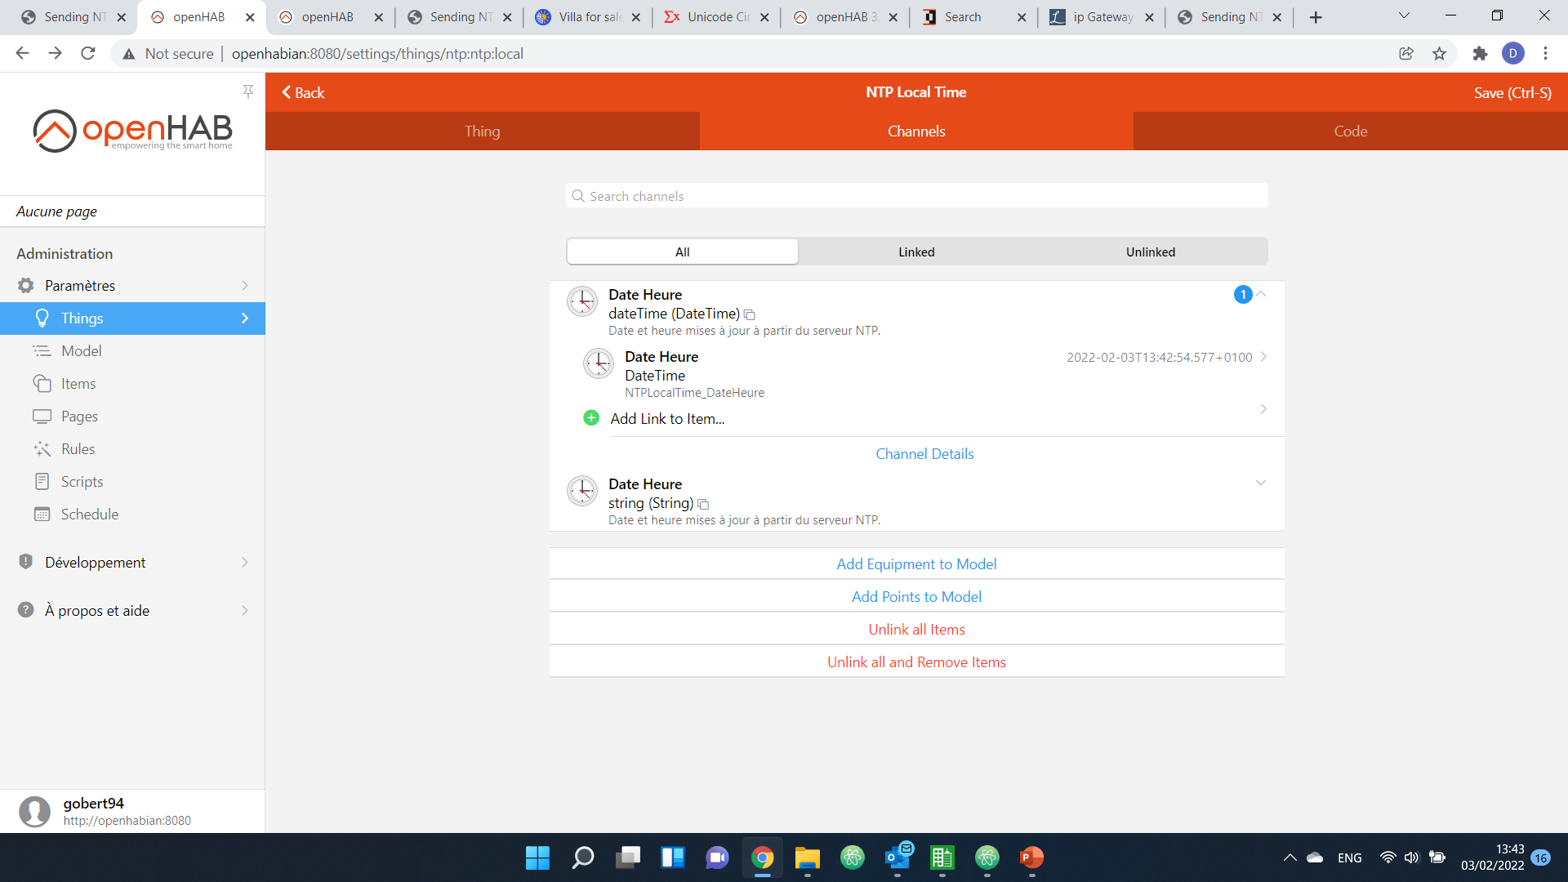Click the Search channels field

point(916,196)
